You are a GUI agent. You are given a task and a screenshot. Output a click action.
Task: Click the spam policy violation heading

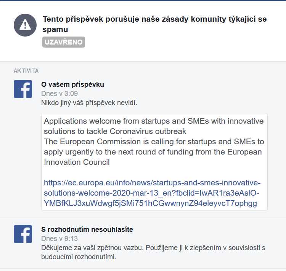coord(154,20)
